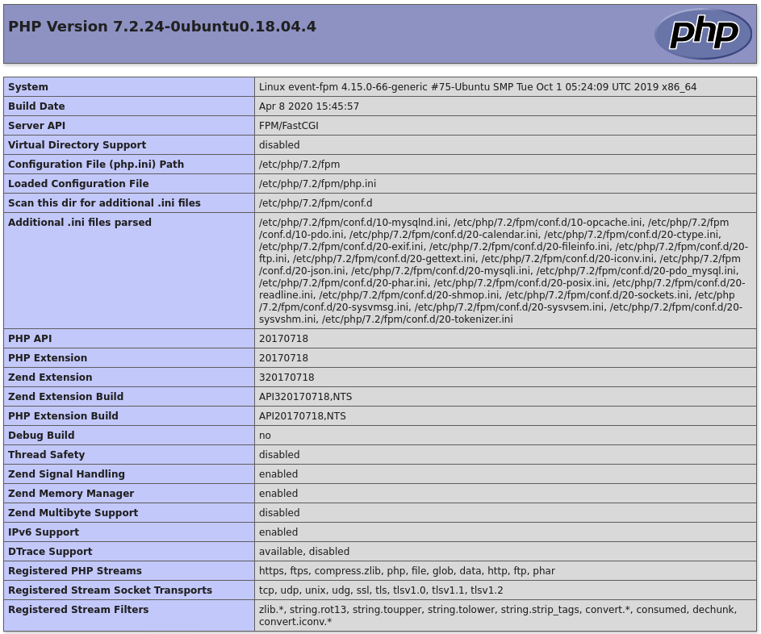The width and height of the screenshot is (761, 634).
Task: Select Registered Stream Socket Transports label
Action: point(111,590)
